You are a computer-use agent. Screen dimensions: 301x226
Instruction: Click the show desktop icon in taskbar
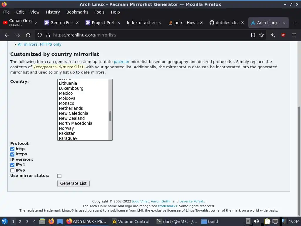click(x=60, y=222)
